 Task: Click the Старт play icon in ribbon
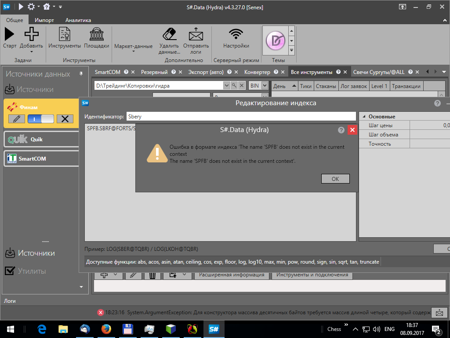click(x=9, y=34)
